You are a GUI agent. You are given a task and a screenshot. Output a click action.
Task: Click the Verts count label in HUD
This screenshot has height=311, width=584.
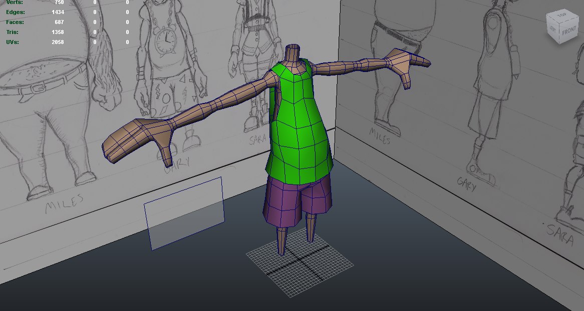[14, 2]
